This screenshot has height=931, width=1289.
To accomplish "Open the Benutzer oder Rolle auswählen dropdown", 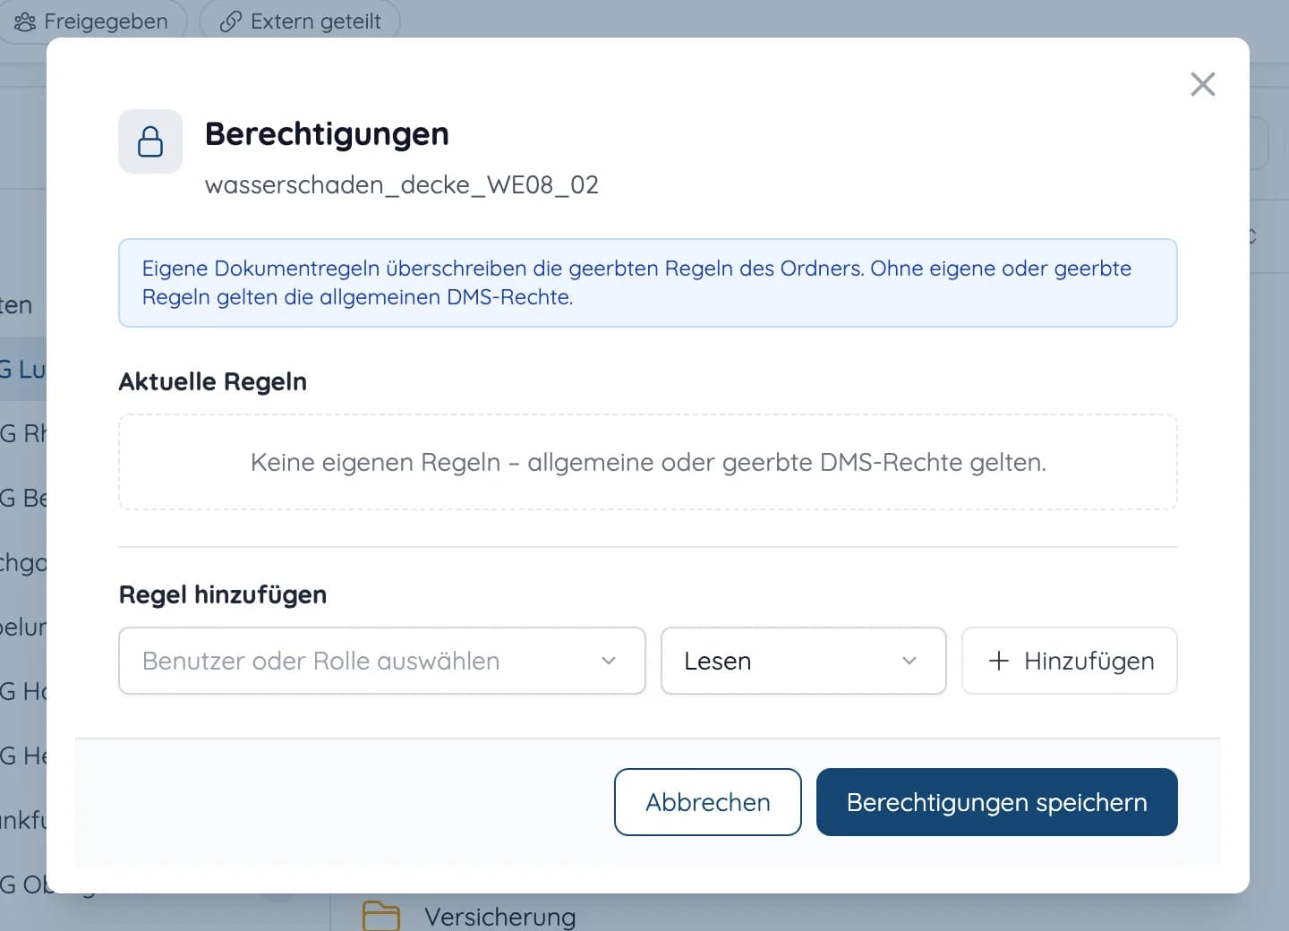I will (x=382, y=661).
